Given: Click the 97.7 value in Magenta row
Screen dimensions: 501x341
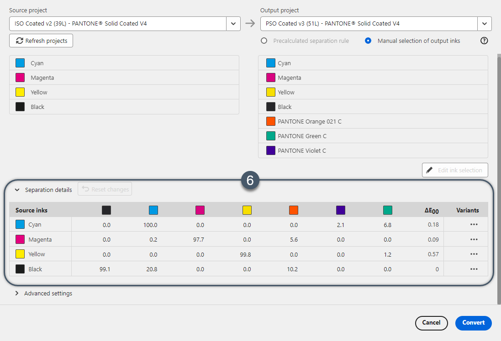Looking at the screenshot, I should tap(198, 239).
